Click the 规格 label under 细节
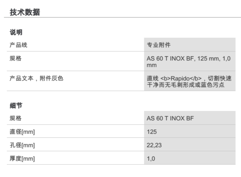The image size is (241, 177). click(x=15, y=119)
